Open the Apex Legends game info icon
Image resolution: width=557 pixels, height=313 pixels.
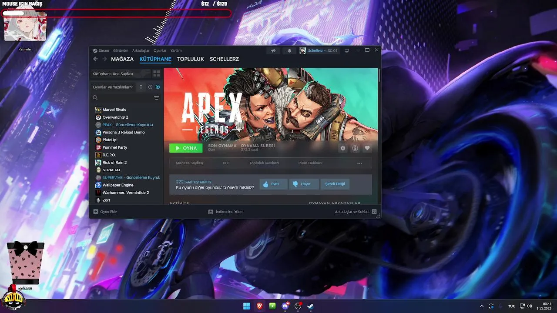pyautogui.click(x=355, y=148)
